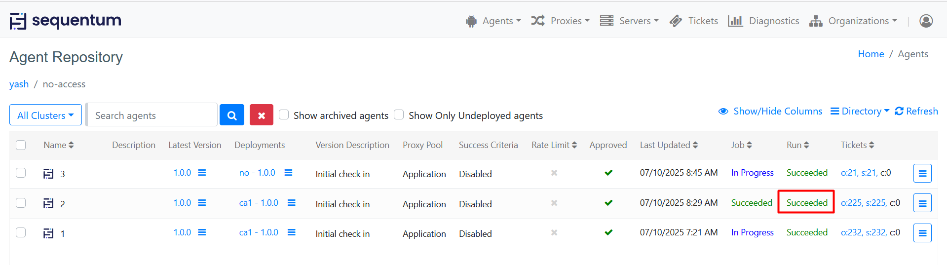Enable Show archived agents checkbox

coord(284,115)
